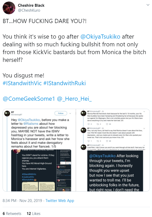Open the #IStandwithRuki hashtag
152x217 pixels.
65,83
